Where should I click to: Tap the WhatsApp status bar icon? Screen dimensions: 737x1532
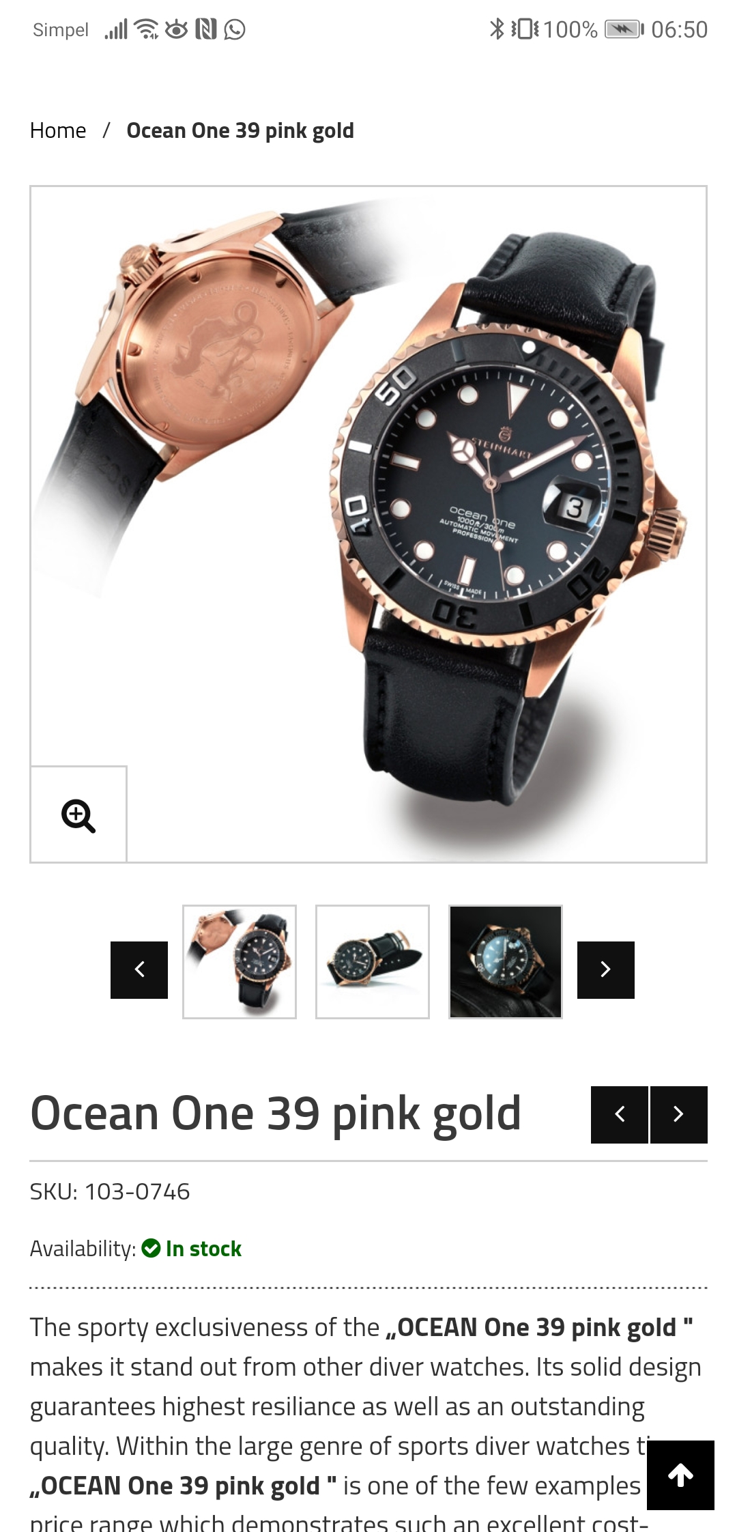pos(235,29)
